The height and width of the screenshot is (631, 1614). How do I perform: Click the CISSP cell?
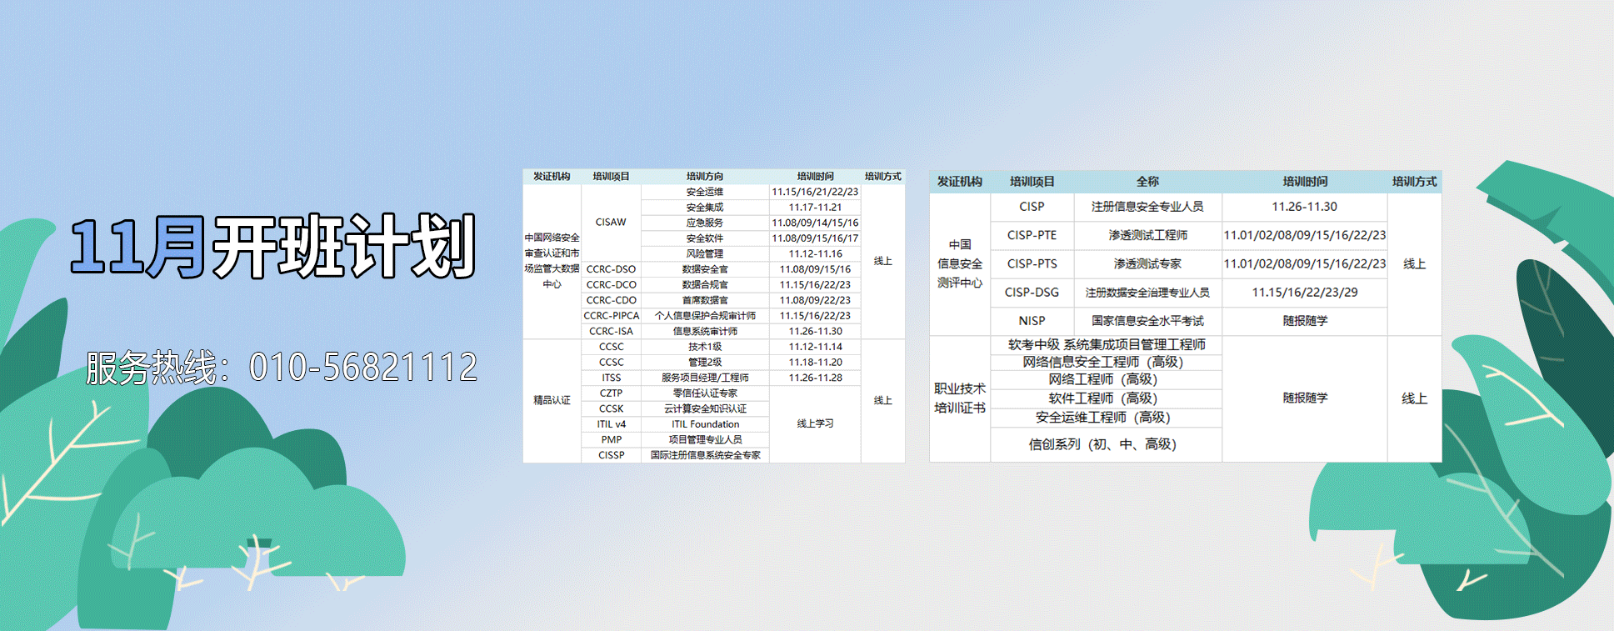(611, 455)
